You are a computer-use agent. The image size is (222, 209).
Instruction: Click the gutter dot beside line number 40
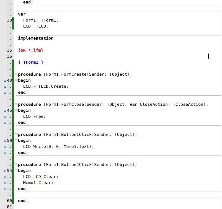coord(5,81)
